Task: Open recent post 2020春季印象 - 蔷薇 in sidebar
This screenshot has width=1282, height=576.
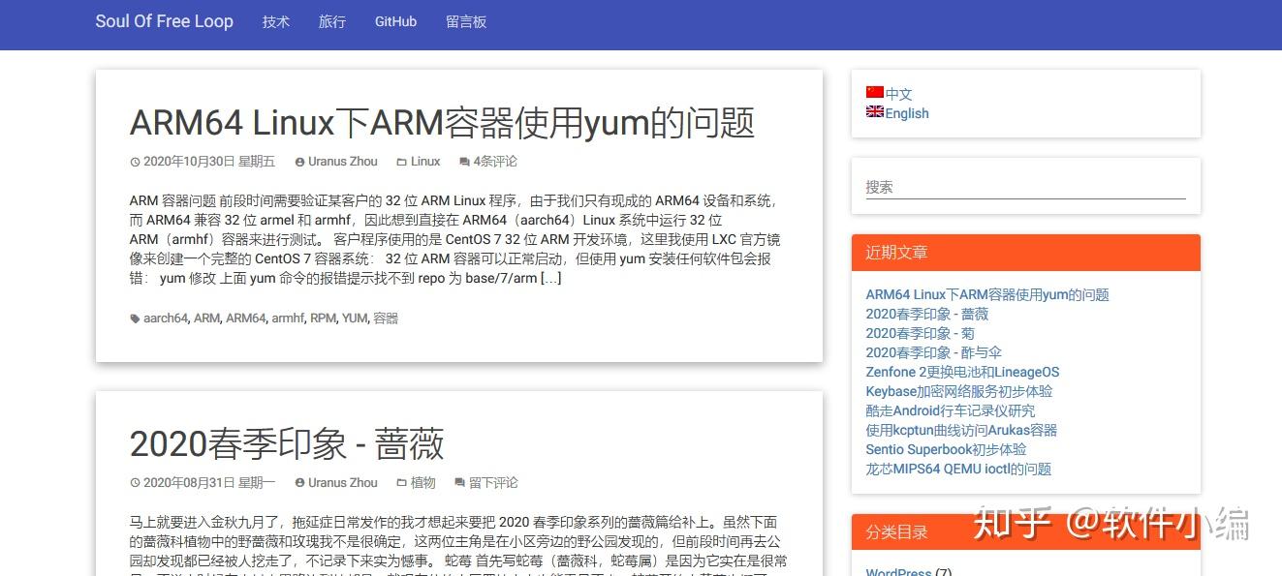Action: (x=927, y=315)
